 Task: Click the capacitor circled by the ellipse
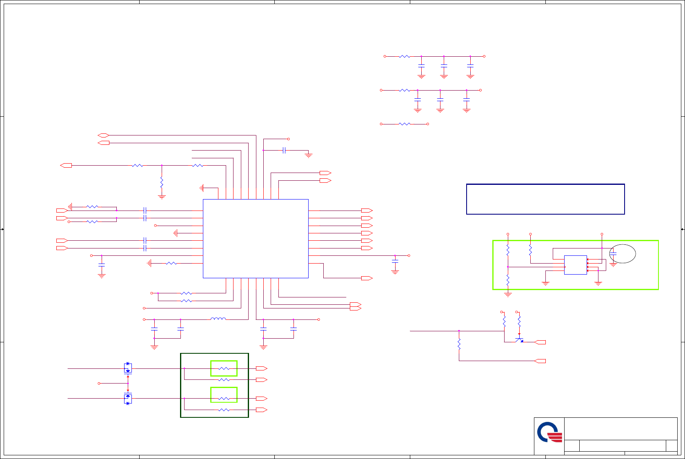coord(613,254)
